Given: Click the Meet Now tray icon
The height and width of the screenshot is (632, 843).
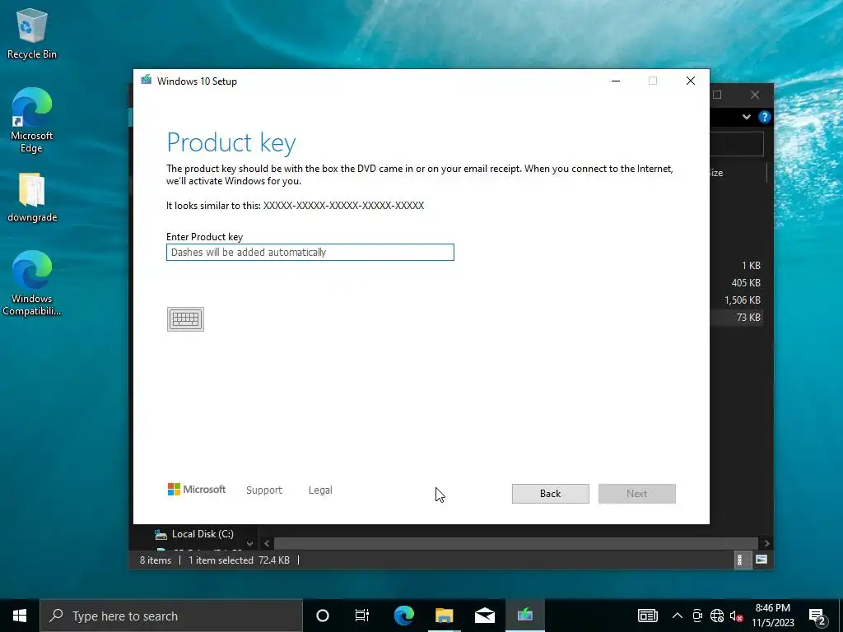Looking at the screenshot, I should point(697,616).
